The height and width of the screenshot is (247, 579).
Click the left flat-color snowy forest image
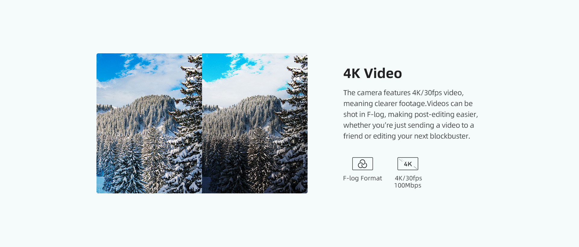coord(149,123)
